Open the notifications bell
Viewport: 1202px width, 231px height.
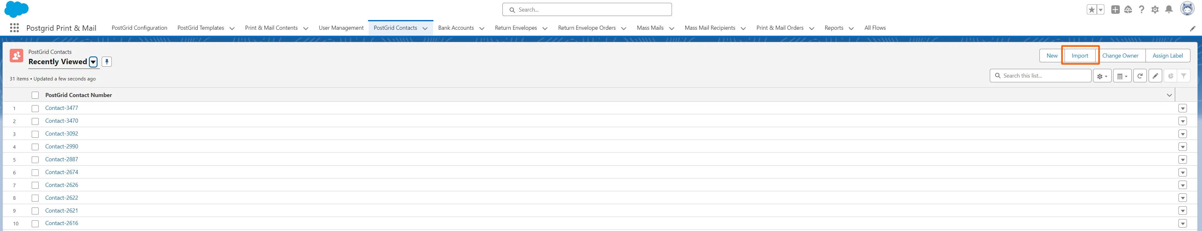click(x=1168, y=10)
